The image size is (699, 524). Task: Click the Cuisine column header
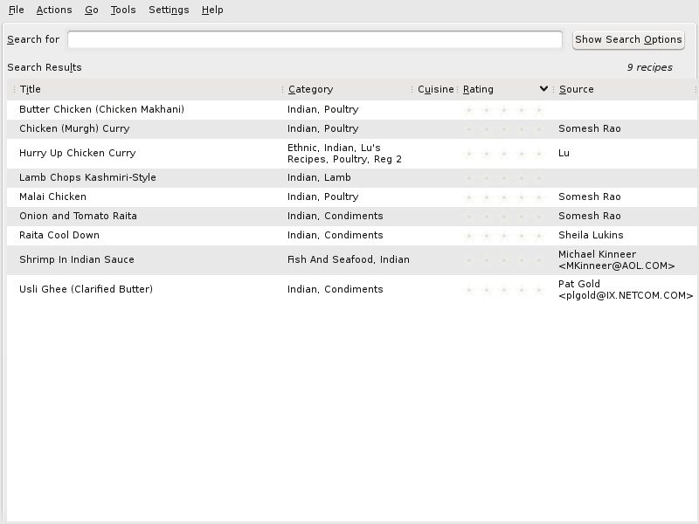point(435,89)
